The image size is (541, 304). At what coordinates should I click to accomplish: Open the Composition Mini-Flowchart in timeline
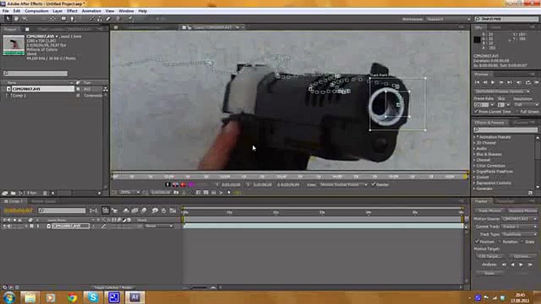pyautogui.click(x=93, y=211)
